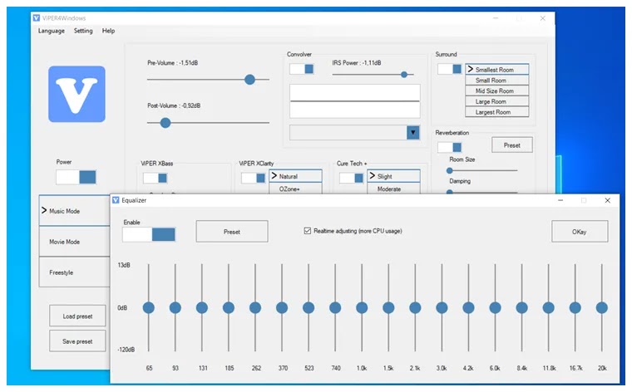
Task: Select Small Room surround option
Action: pos(497,80)
